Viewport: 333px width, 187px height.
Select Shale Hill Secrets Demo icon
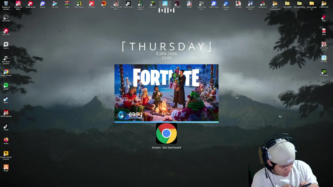point(116,5)
